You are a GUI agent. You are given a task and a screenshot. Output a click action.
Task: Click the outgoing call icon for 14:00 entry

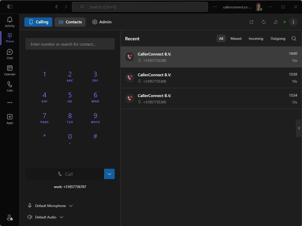click(x=130, y=57)
